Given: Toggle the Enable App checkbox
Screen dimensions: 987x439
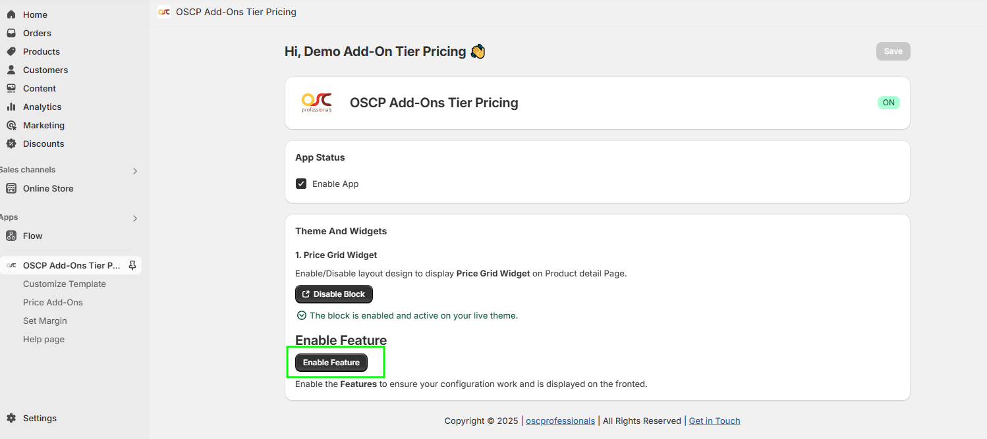Looking at the screenshot, I should click(x=301, y=184).
